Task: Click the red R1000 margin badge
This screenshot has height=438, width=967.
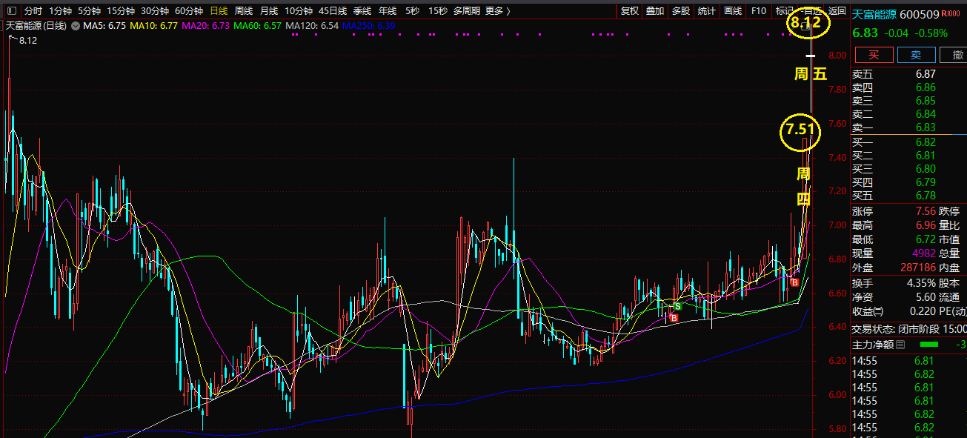Action: coord(951,13)
